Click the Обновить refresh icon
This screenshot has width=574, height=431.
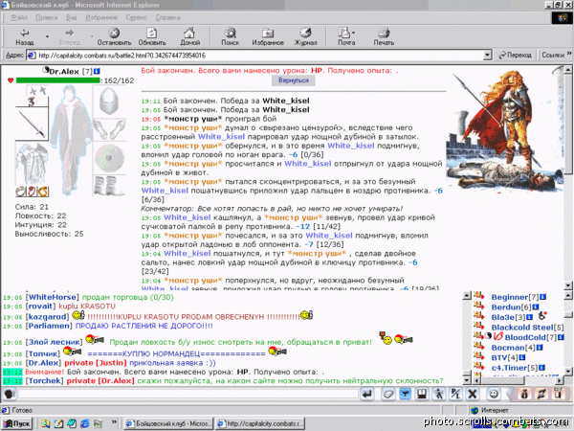coord(151,33)
